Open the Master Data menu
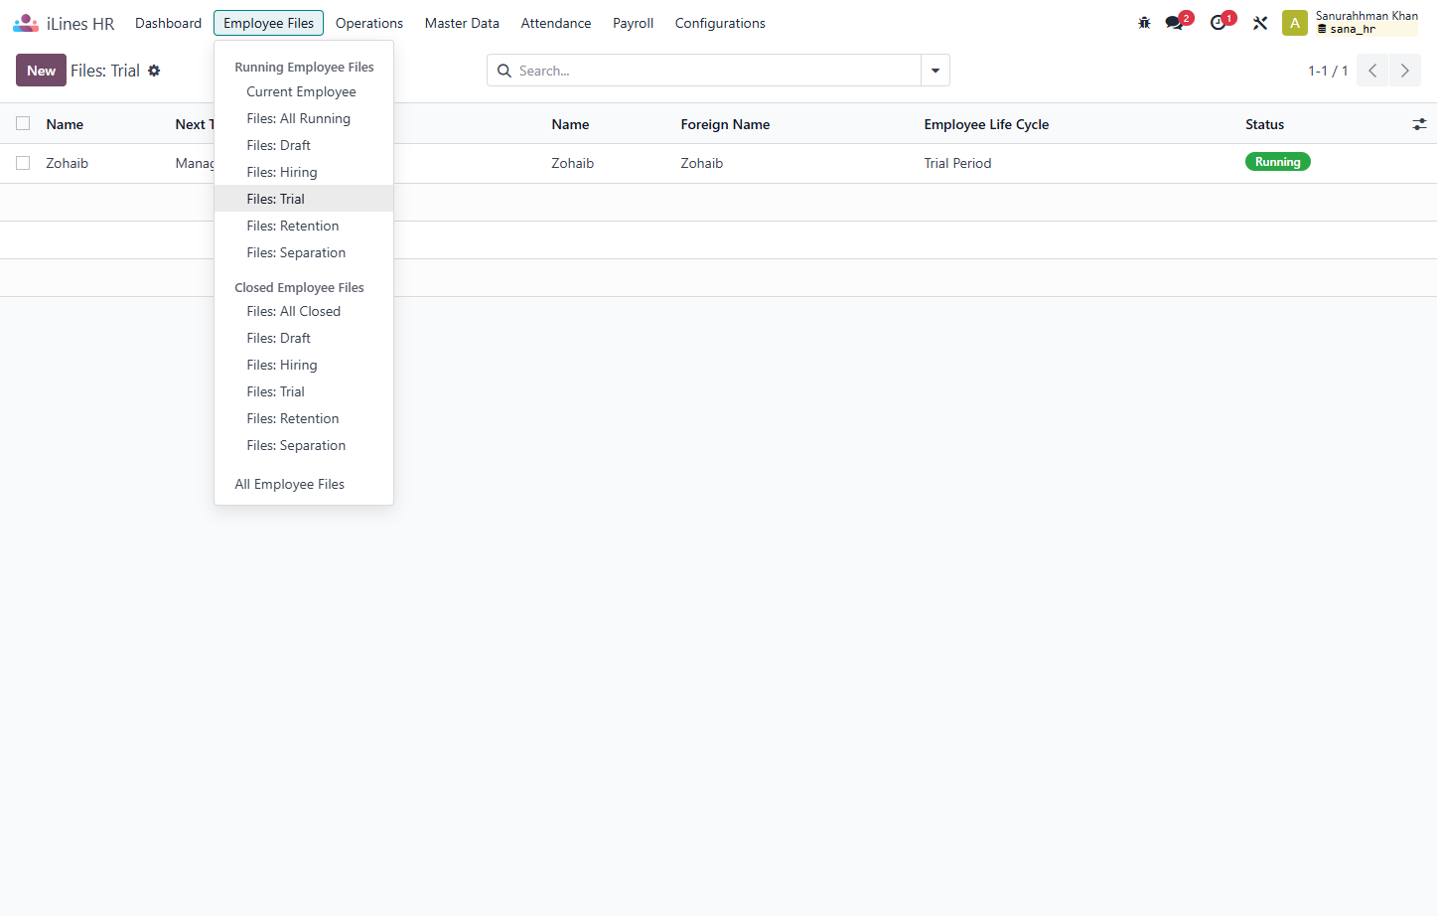1437x916 pixels. point(462,23)
